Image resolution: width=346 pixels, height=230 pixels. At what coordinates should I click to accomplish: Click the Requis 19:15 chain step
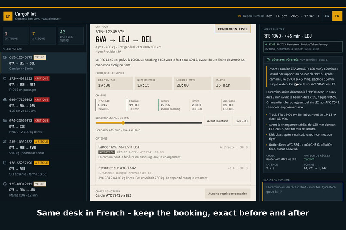[x=173, y=105]
